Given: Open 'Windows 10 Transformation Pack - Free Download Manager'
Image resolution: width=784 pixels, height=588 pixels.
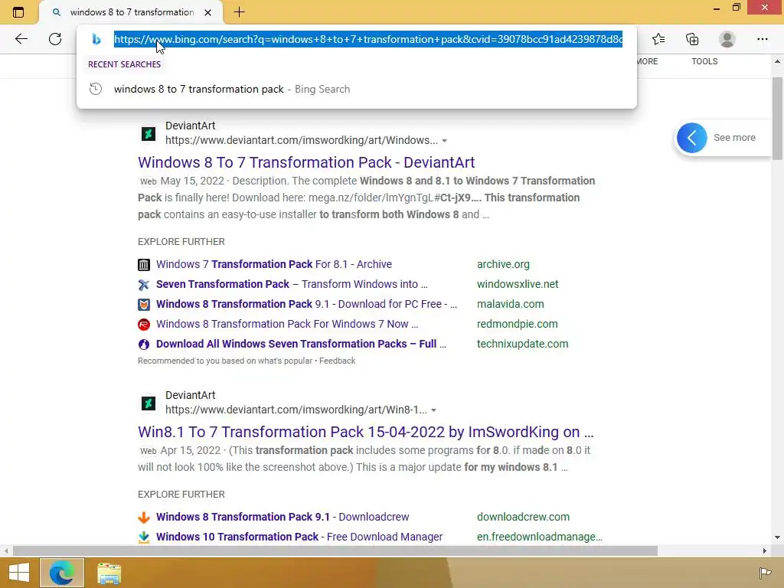Looking at the screenshot, I should pyautogui.click(x=299, y=537).
